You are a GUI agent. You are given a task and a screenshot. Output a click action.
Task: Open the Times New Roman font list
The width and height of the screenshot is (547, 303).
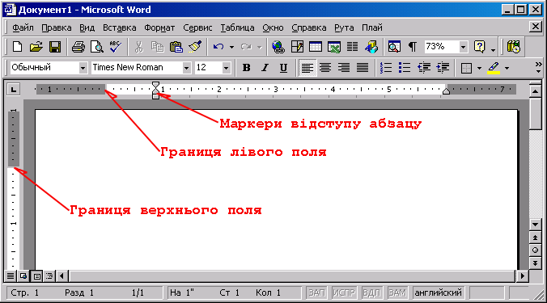click(x=187, y=68)
